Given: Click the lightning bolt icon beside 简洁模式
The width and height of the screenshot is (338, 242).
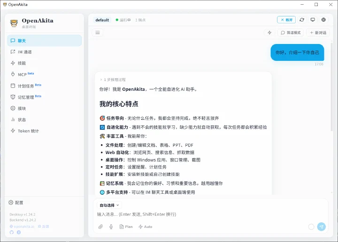Looking at the screenshot, I should tap(269, 33).
